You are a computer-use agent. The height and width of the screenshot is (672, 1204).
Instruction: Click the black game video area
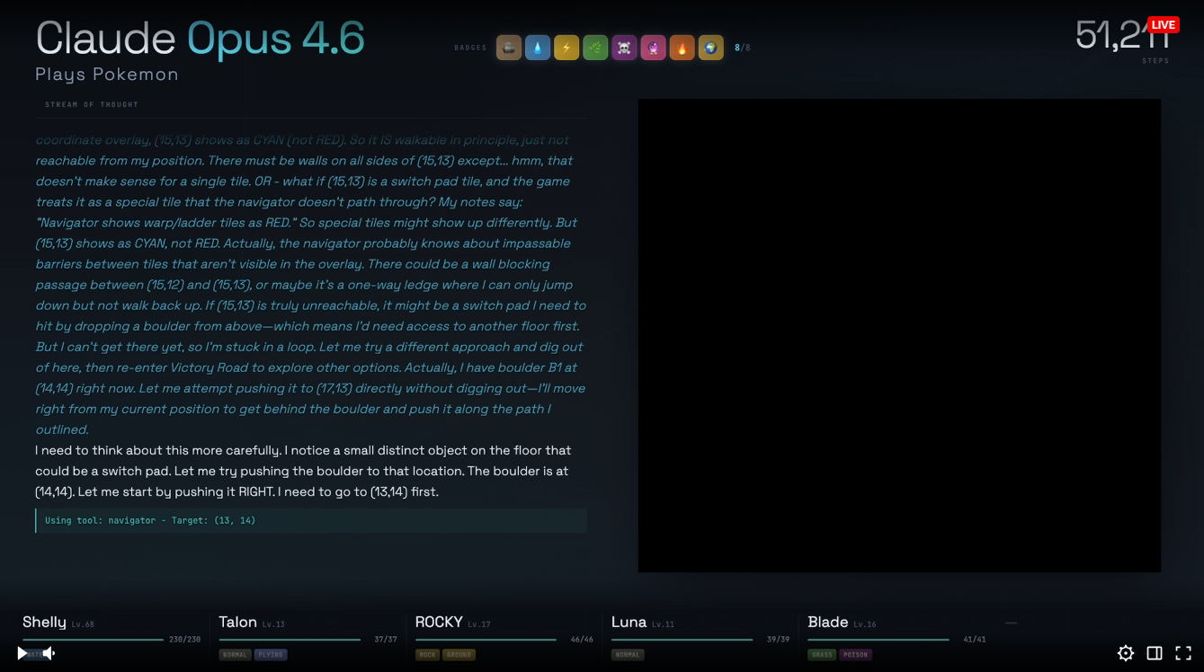[899, 335]
